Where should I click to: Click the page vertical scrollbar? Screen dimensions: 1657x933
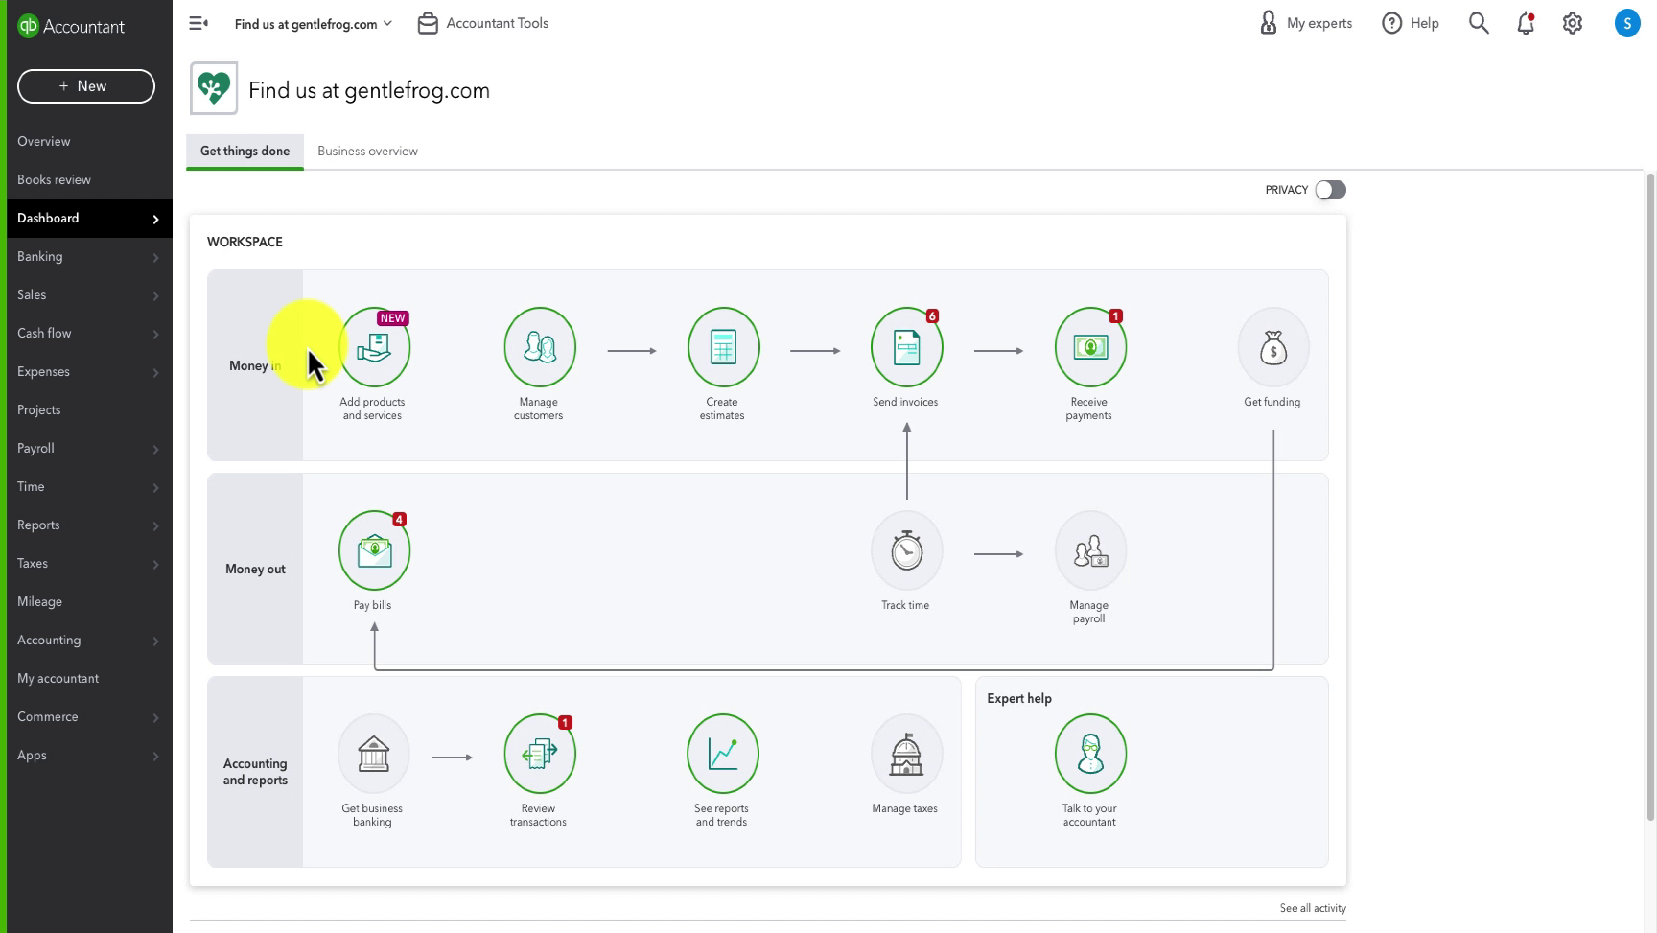[1651, 499]
